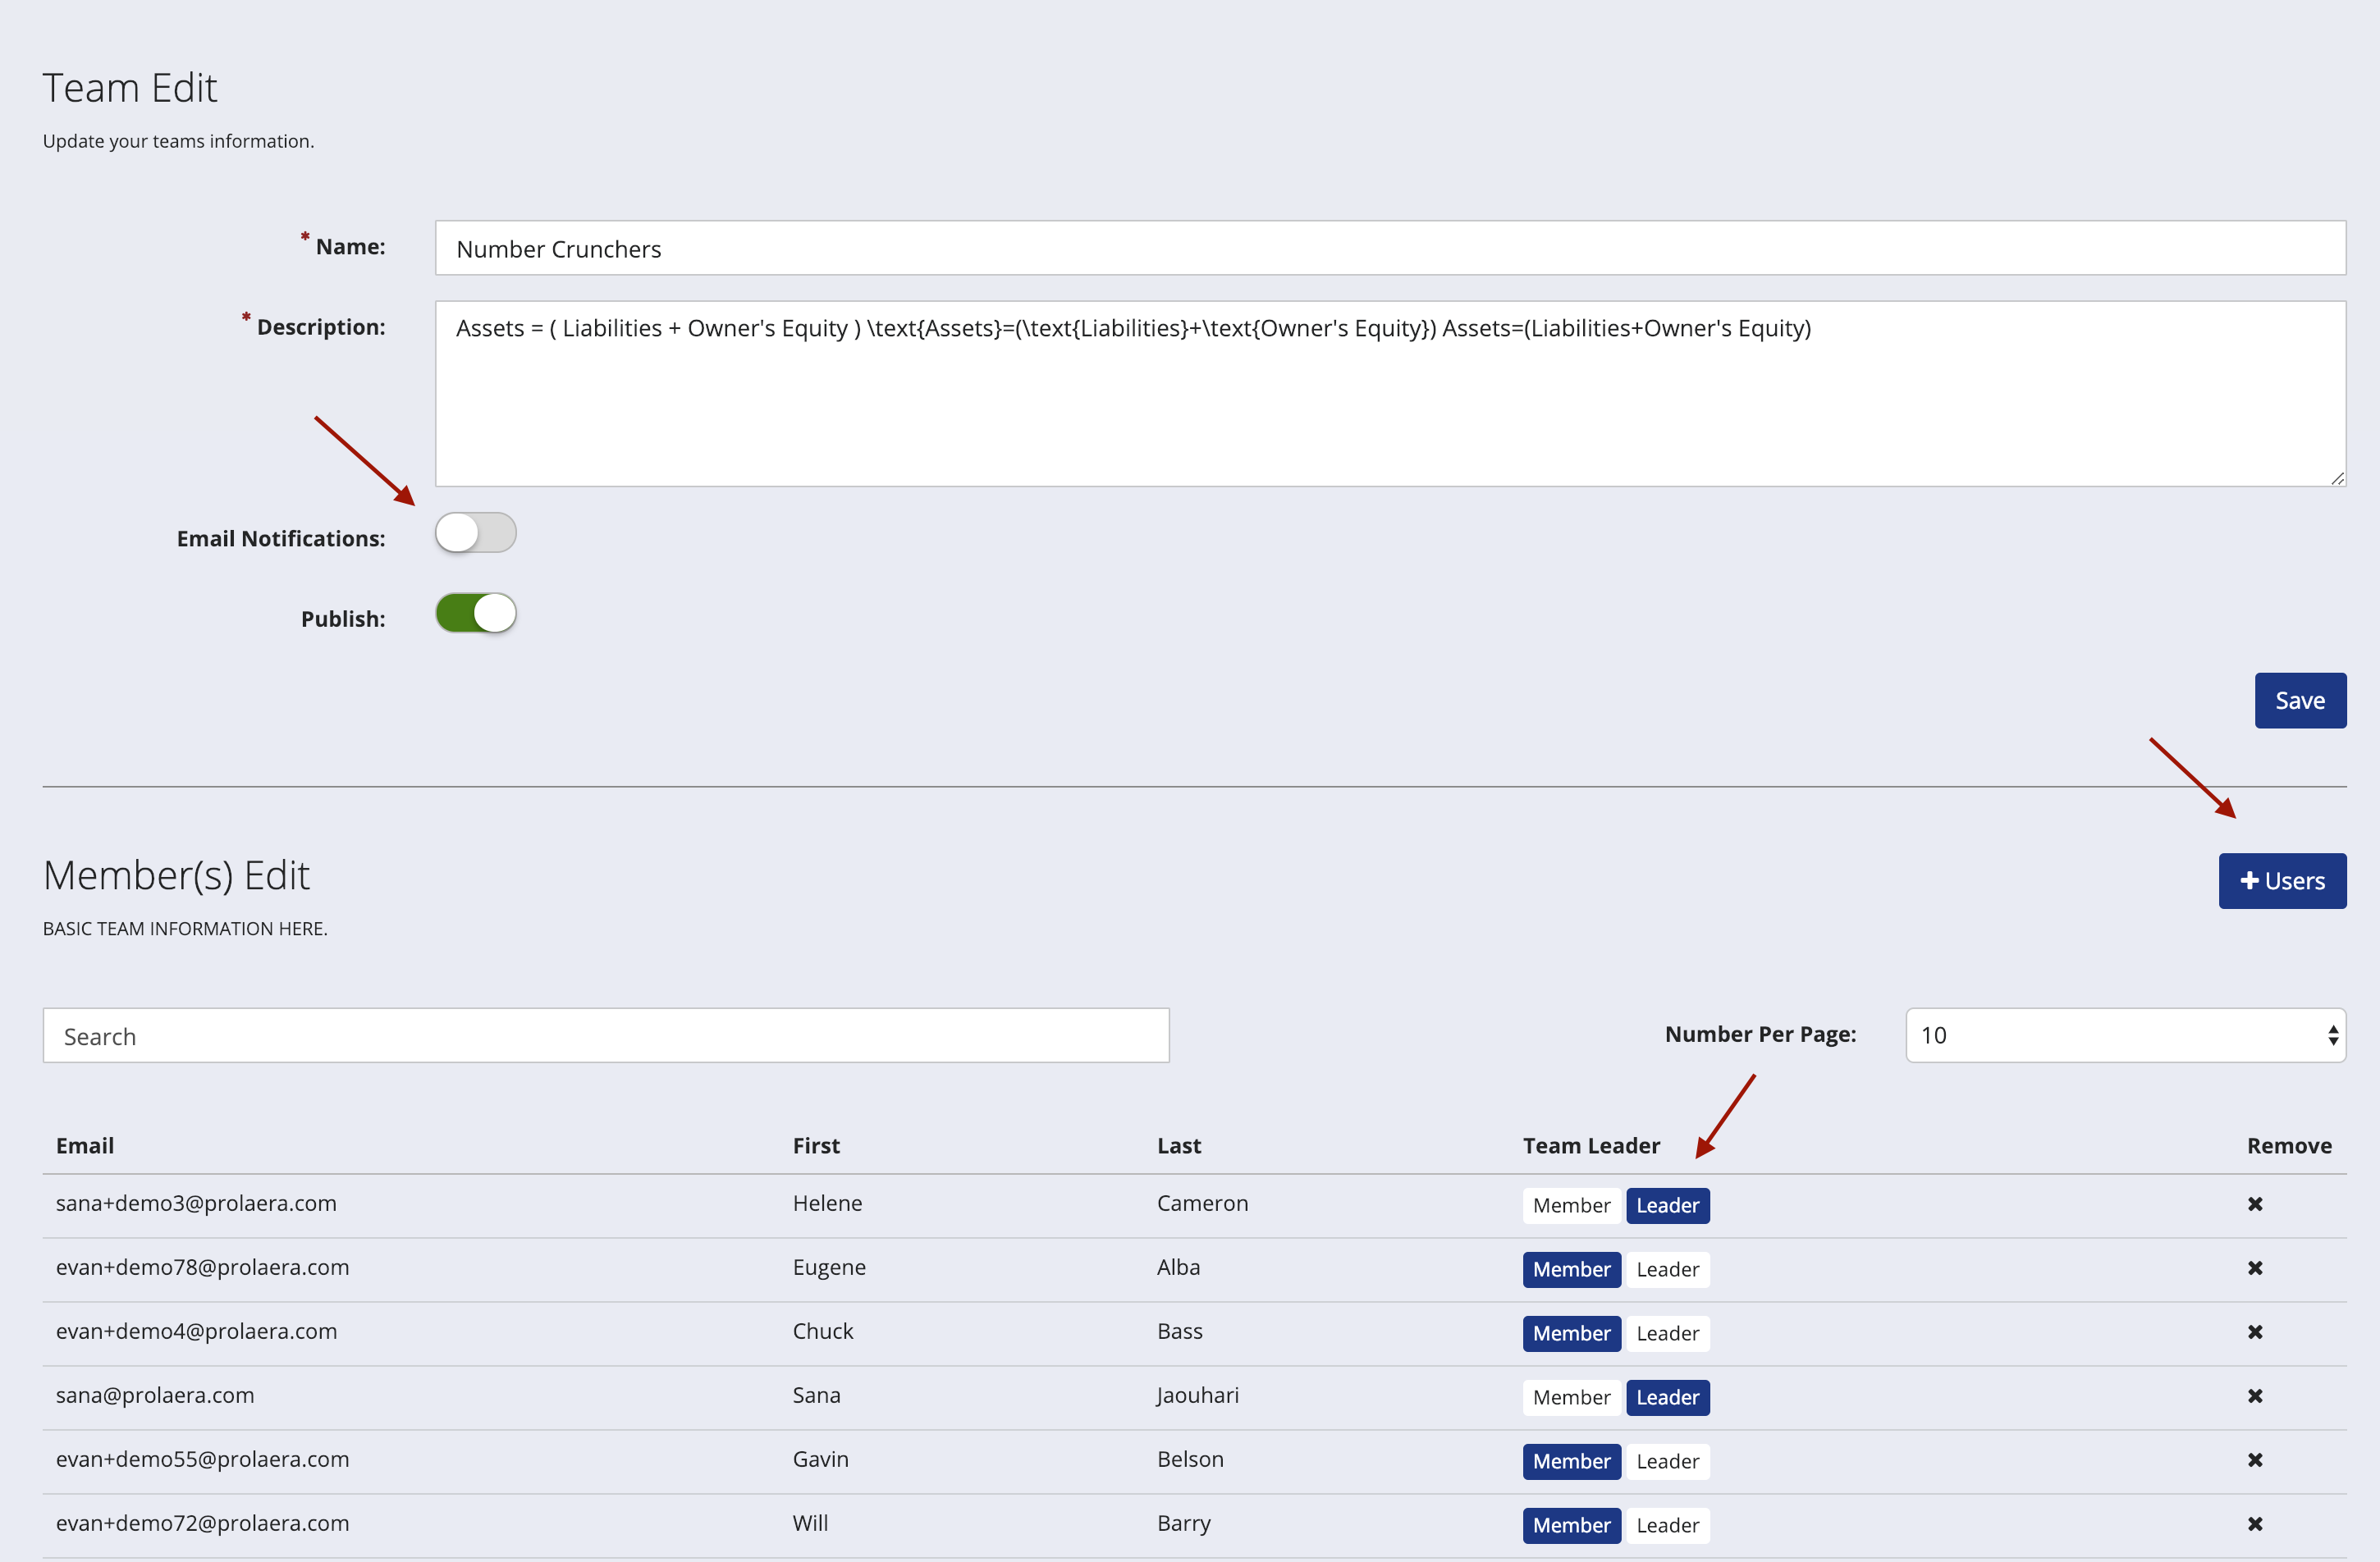Viewport: 2380px width, 1562px height.
Task: Make Eugene Alba a Leader
Action: click(1667, 1269)
